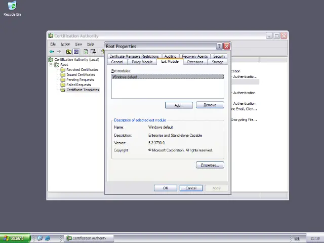Click the Issued Certificates folder icon
324x243 pixels.
63,74
